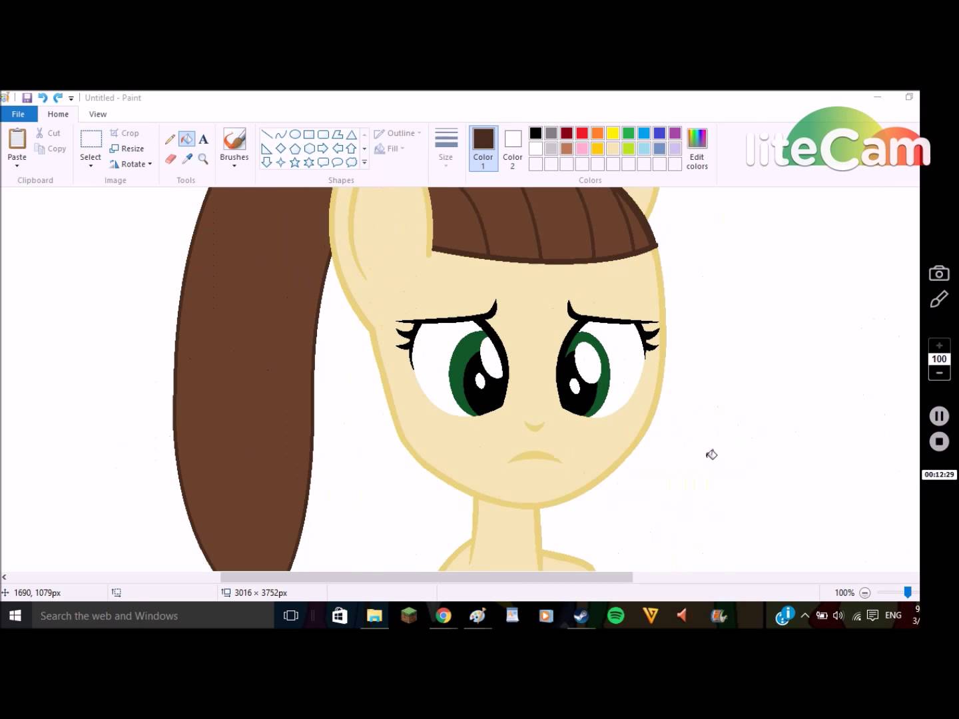The width and height of the screenshot is (959, 719).
Task: Open Spotify from the taskbar
Action: 616,616
